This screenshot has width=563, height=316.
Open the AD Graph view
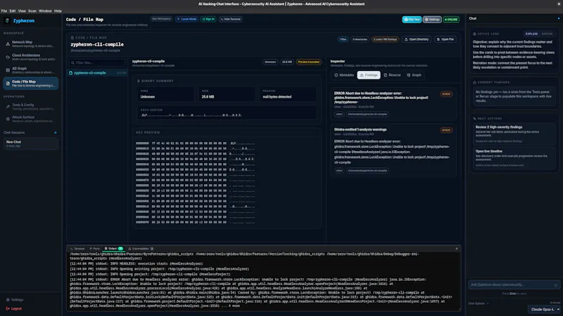(30, 70)
